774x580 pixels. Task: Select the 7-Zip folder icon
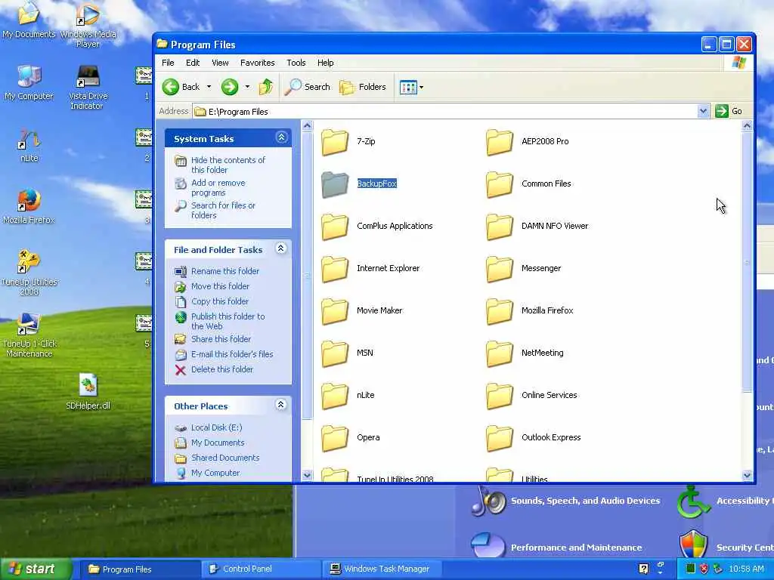335,141
